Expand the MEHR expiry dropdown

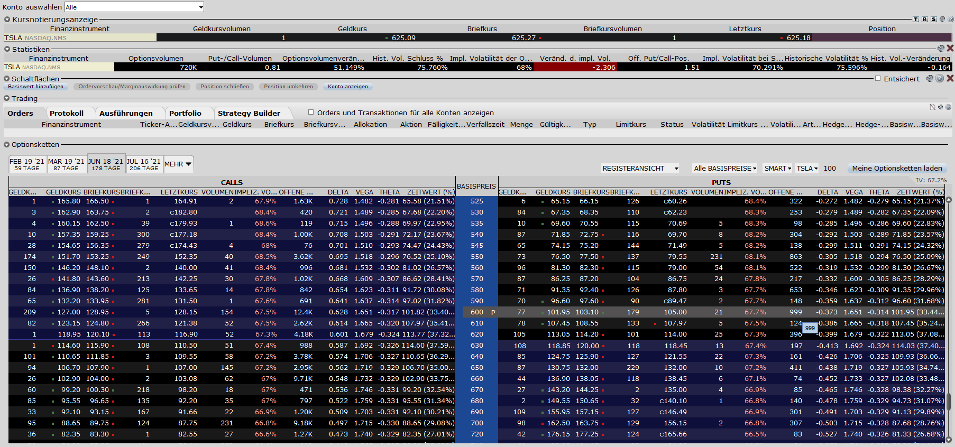[178, 164]
